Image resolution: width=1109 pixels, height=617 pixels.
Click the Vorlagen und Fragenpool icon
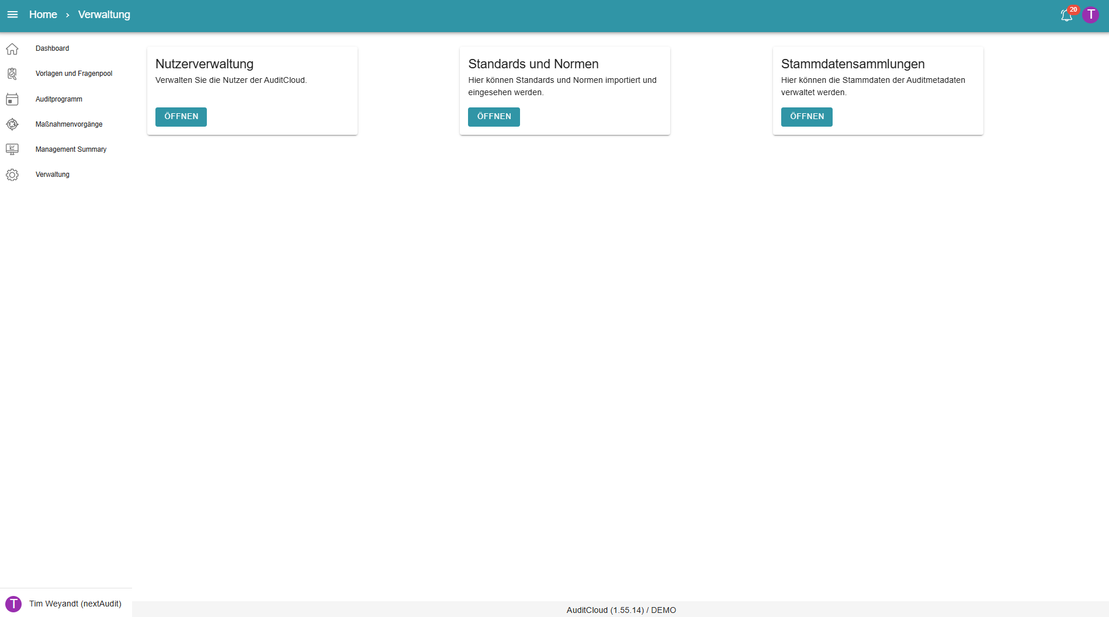[12, 74]
